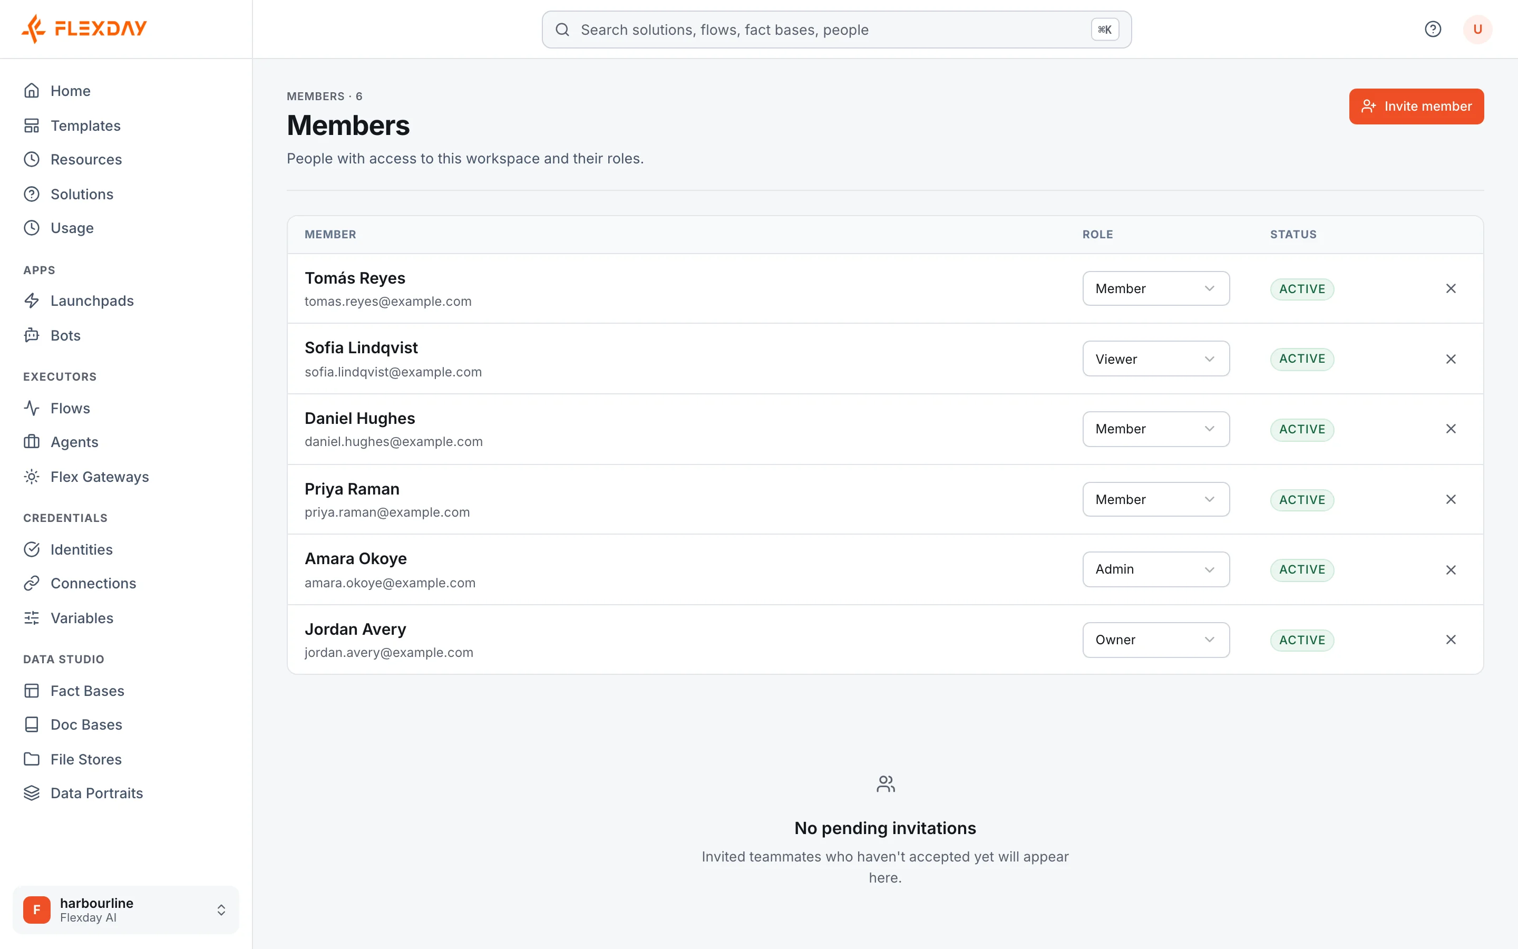Remove Sofia Lindqvist with the X icon
Image resolution: width=1518 pixels, height=949 pixels.
[1451, 359]
